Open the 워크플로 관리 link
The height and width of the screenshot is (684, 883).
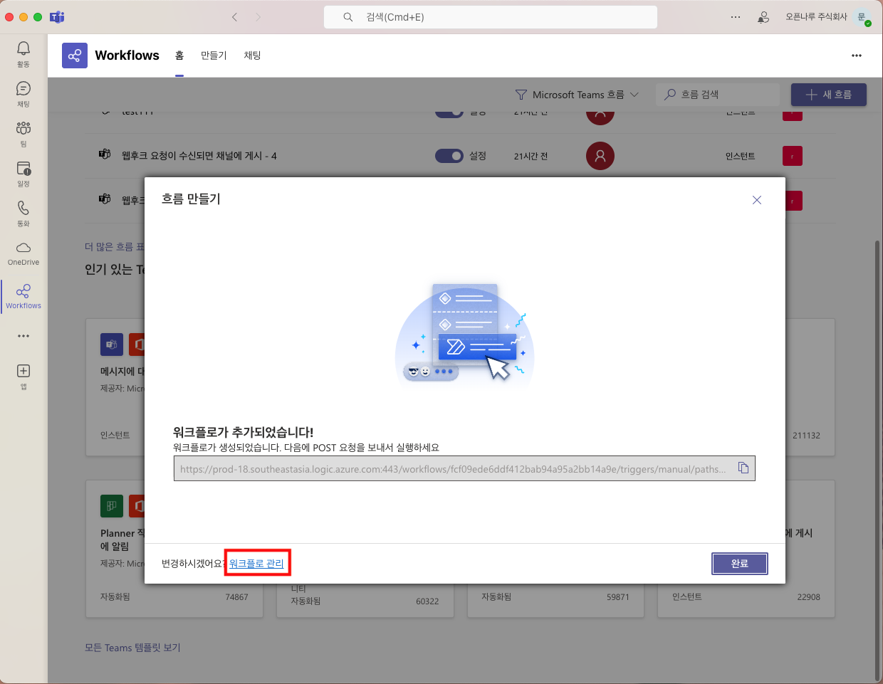coord(256,563)
